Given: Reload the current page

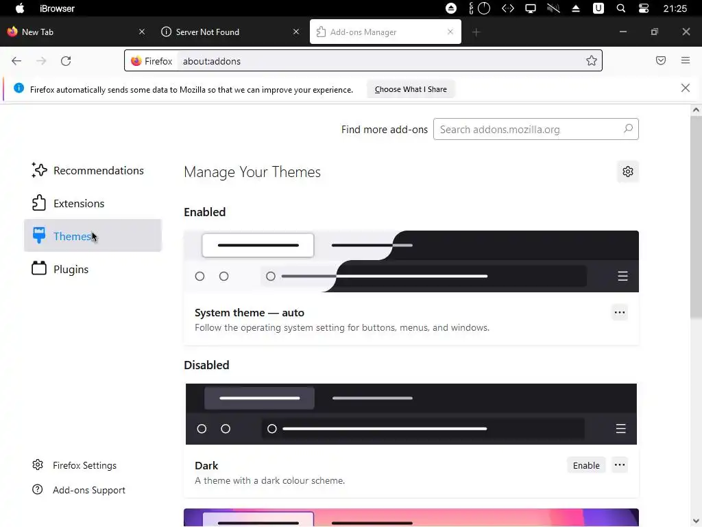Looking at the screenshot, I should tap(66, 61).
